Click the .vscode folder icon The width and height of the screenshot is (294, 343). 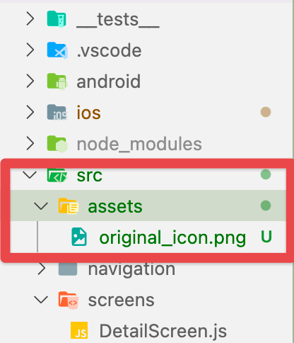click(x=57, y=50)
